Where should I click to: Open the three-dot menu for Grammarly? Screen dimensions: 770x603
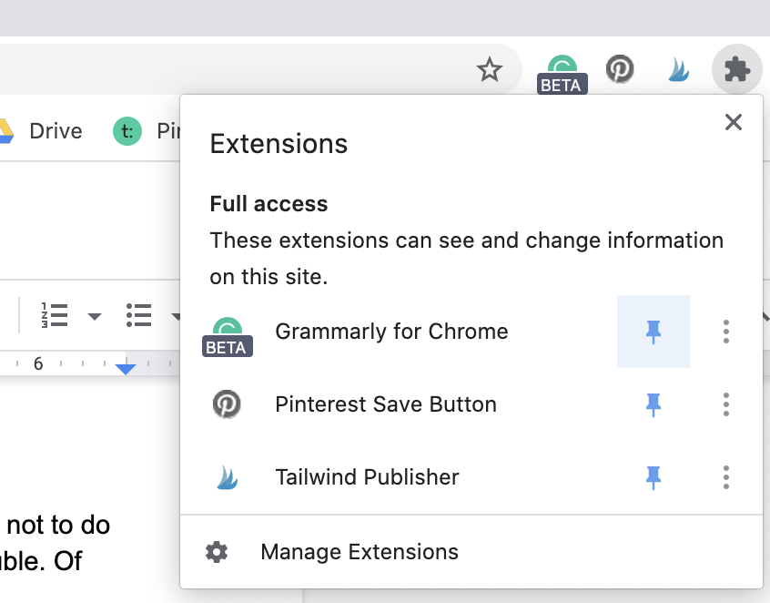tap(725, 332)
